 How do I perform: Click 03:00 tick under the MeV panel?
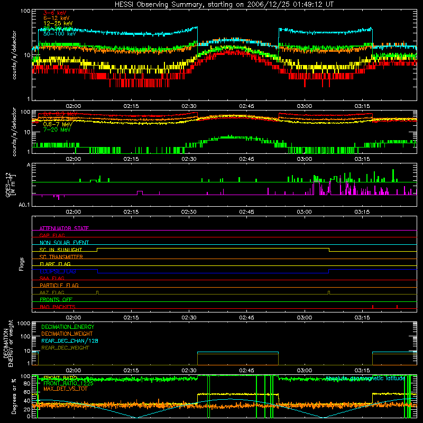point(304,159)
